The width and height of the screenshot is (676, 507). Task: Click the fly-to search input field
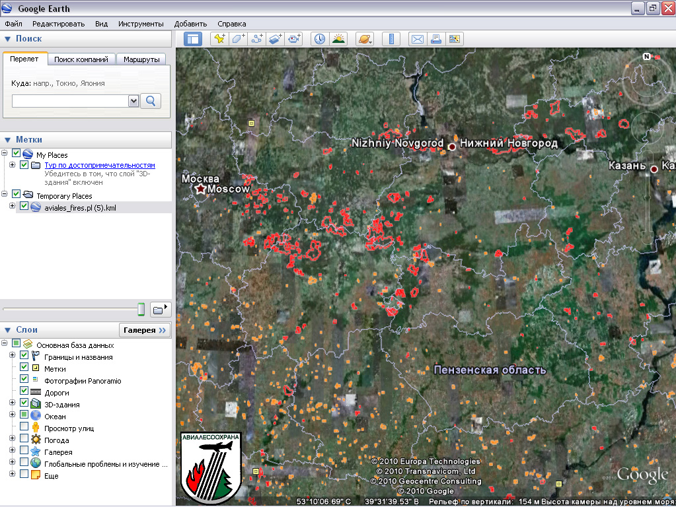point(70,101)
